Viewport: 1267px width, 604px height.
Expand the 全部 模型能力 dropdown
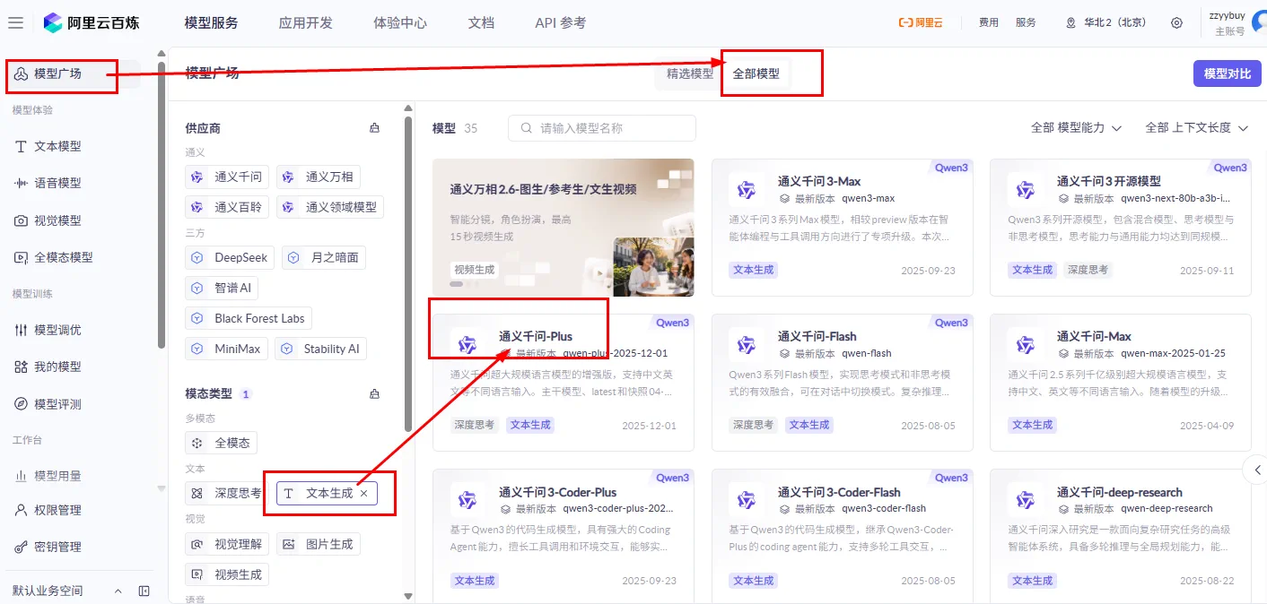coord(1076,128)
